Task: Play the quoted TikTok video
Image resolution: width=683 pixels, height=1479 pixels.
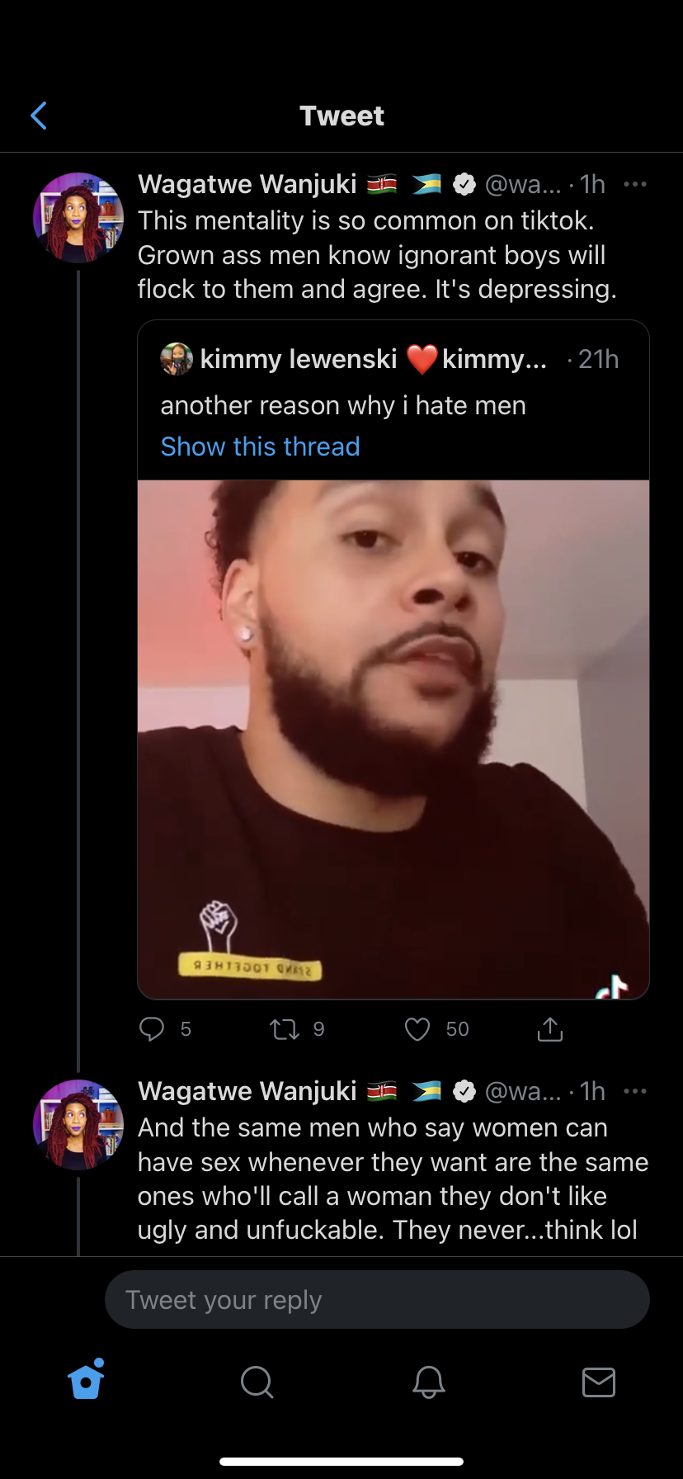Action: pos(393,739)
